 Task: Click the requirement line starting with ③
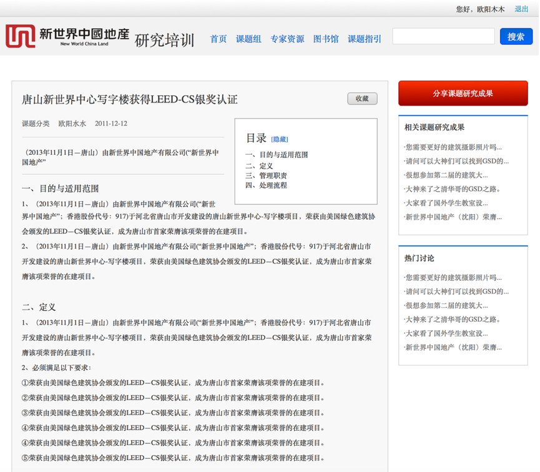point(173,413)
